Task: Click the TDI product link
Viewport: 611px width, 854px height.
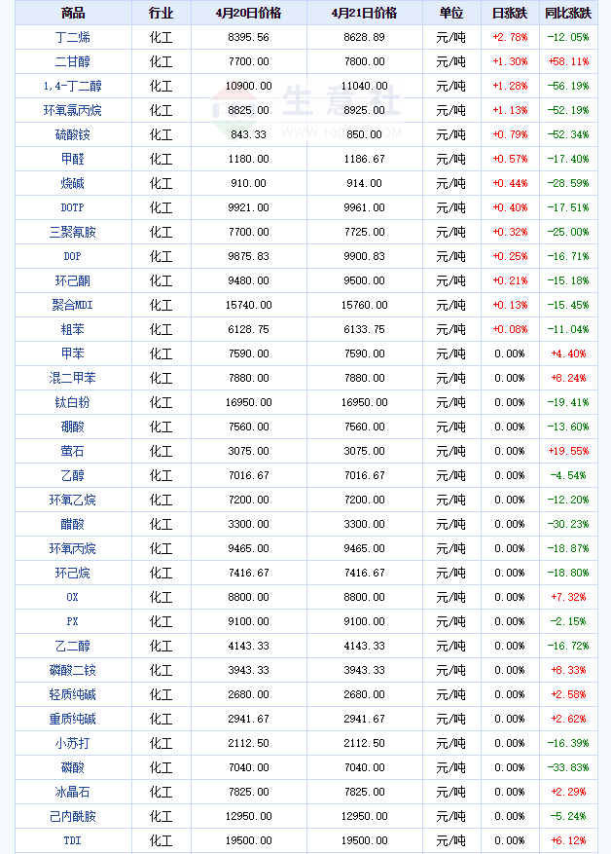Action: pos(73,840)
